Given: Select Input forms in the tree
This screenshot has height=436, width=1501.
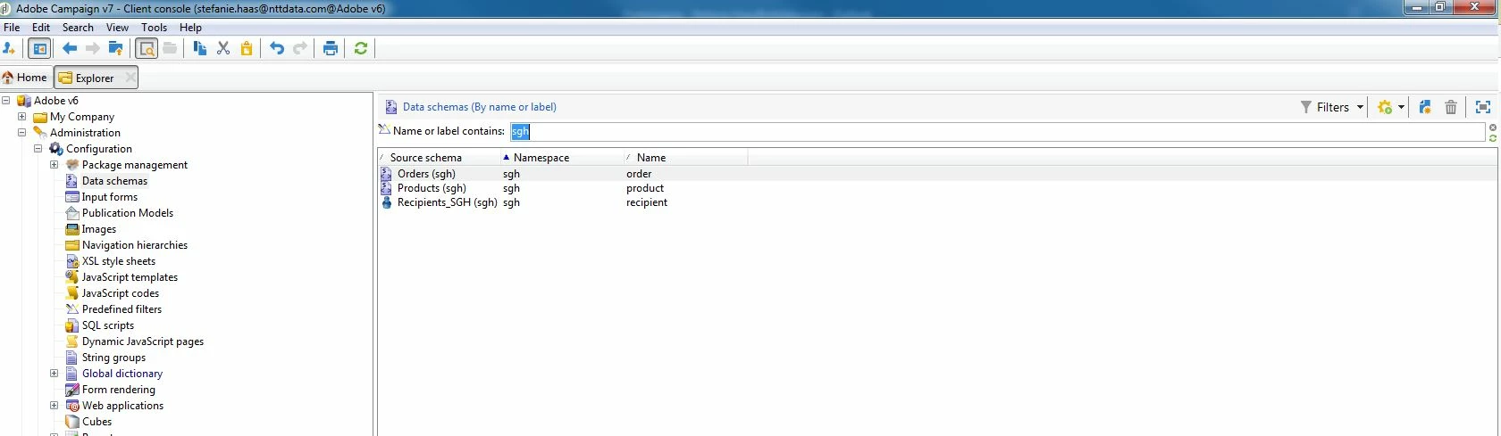Looking at the screenshot, I should (110, 197).
